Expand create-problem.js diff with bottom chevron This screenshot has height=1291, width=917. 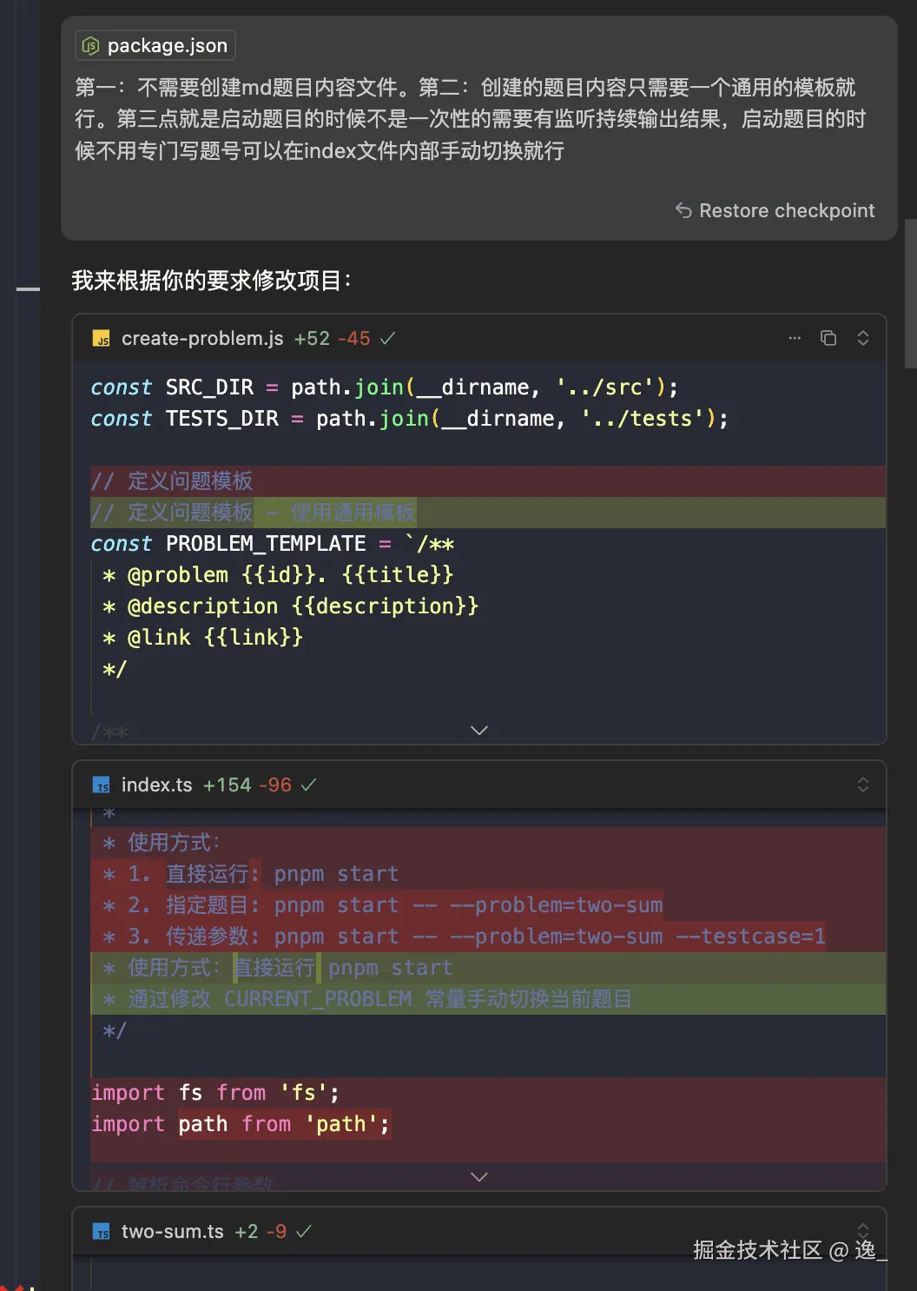pyautogui.click(x=479, y=730)
